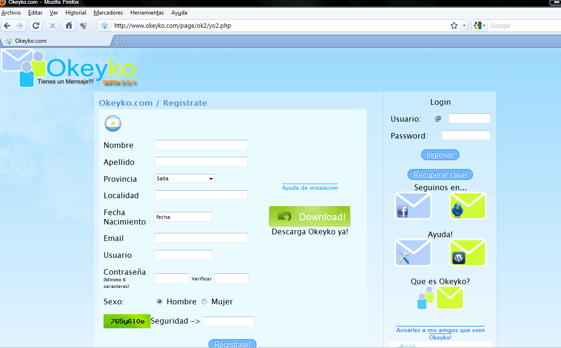
Task: Click the Seguridad captcha input field
Action: point(229,321)
